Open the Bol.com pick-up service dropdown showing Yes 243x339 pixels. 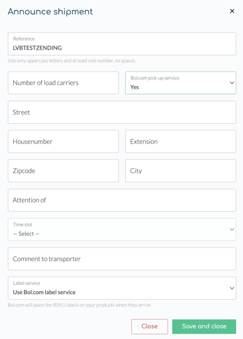coord(181,83)
